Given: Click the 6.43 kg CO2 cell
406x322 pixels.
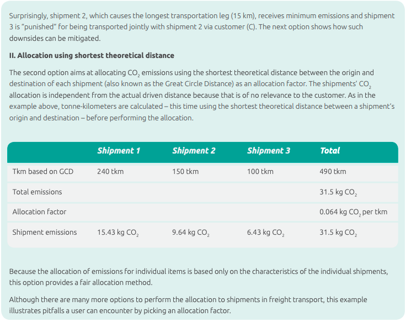Looking at the screenshot, I should (265, 233).
